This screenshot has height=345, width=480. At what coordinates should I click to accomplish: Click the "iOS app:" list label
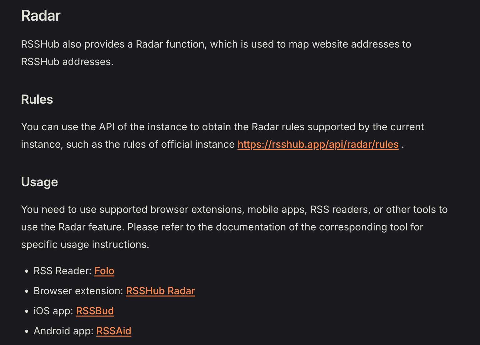54,311
